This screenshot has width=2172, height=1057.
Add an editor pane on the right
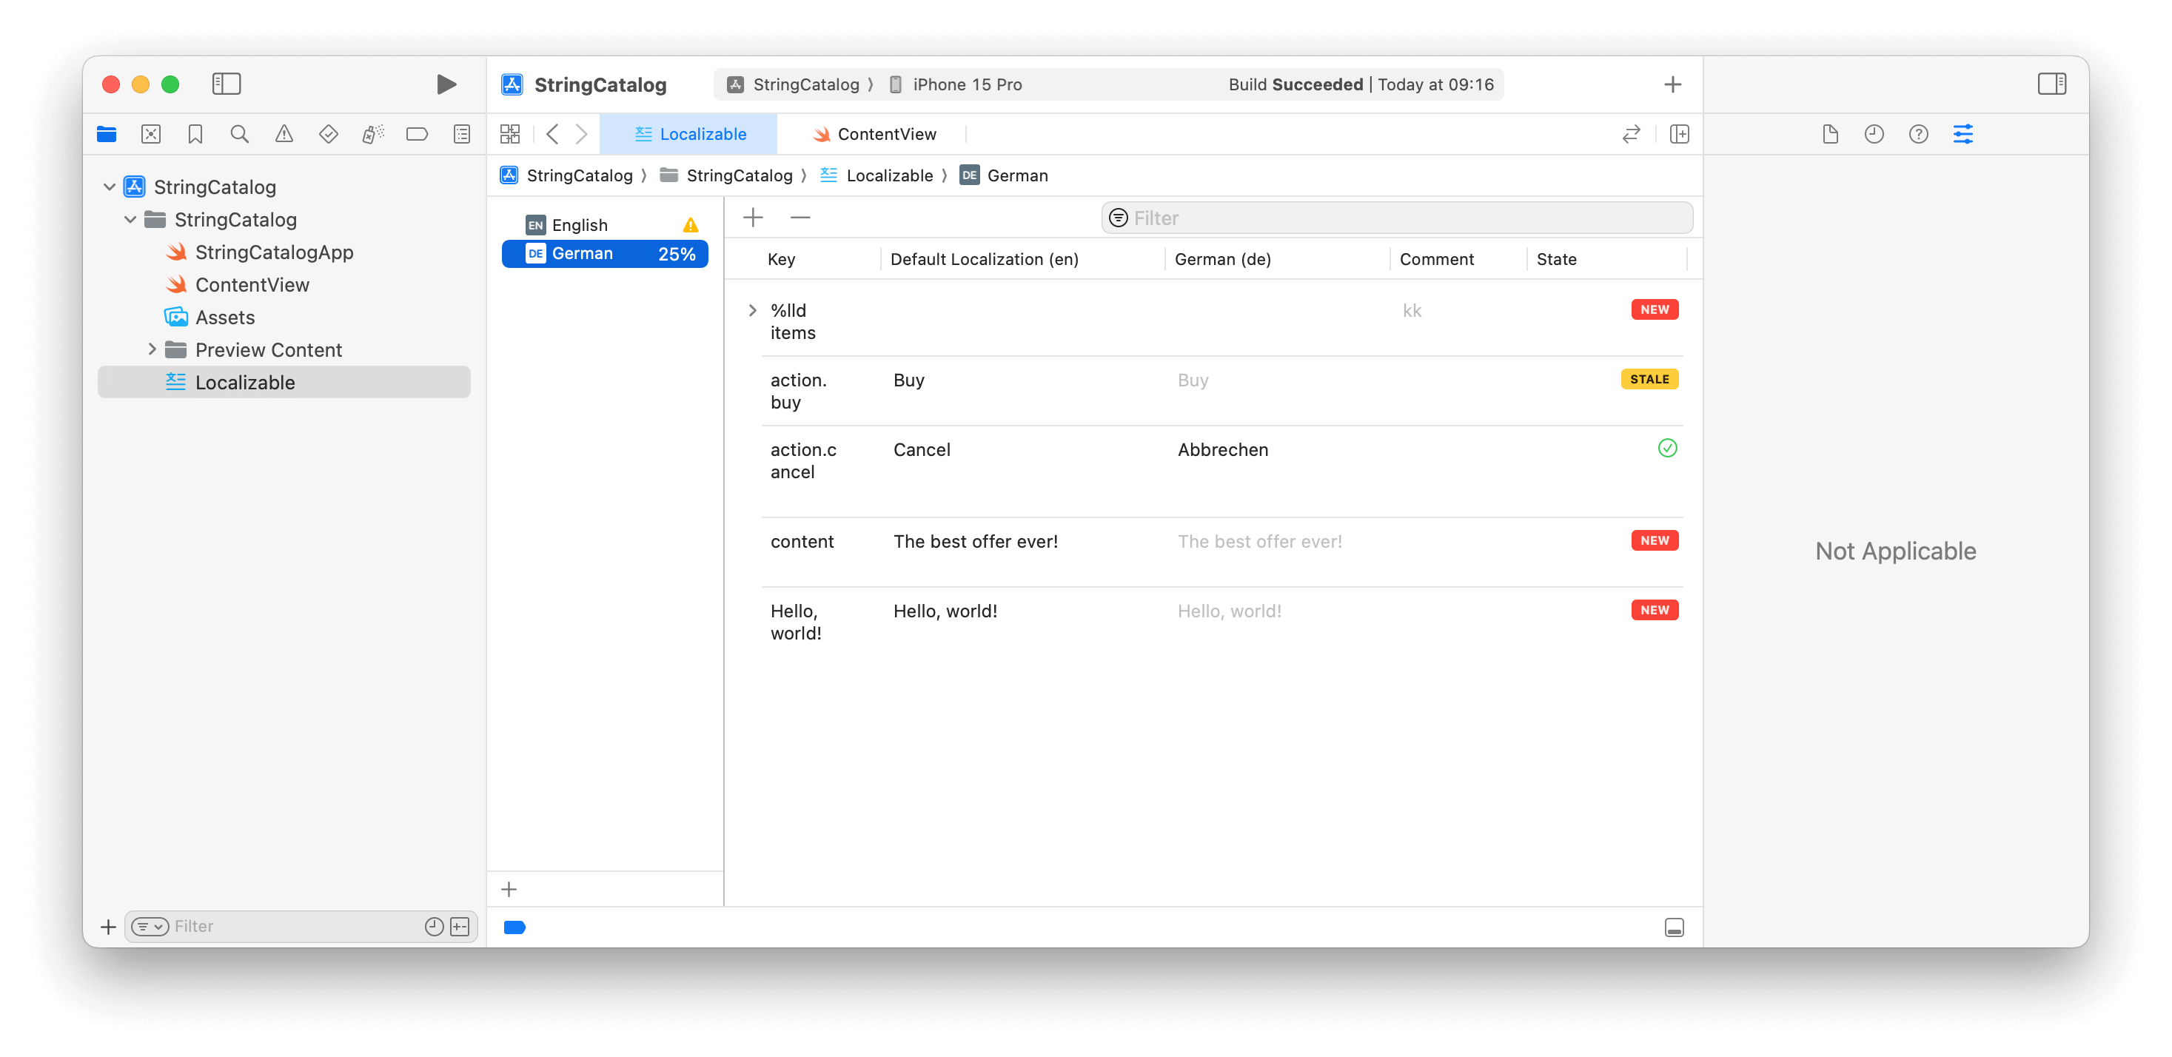pos(1680,134)
